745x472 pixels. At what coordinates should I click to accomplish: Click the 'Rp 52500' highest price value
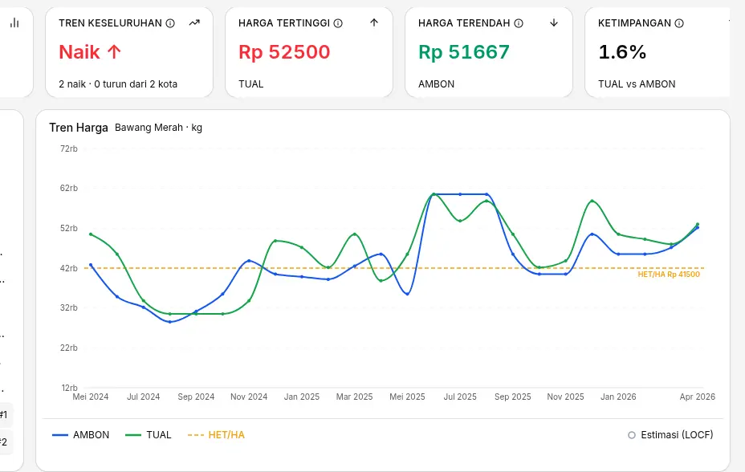[x=284, y=51]
